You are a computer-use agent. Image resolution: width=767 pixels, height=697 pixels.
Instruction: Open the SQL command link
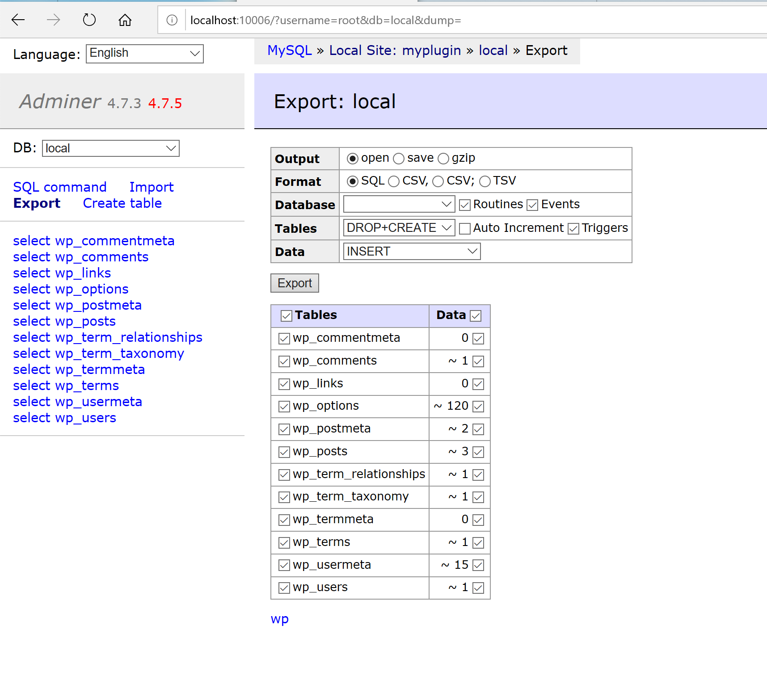[x=60, y=187]
